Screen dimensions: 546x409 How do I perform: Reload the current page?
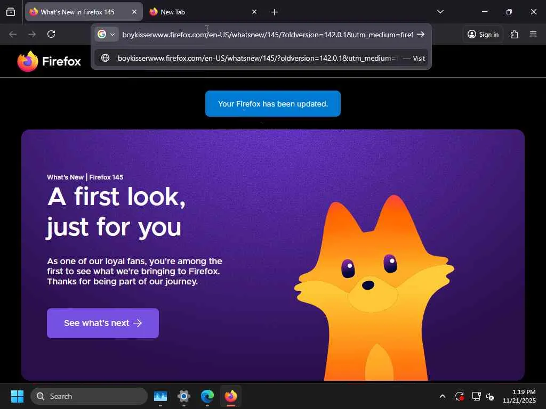coord(51,34)
